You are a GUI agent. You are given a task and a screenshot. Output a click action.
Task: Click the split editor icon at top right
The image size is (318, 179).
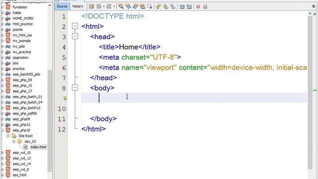point(314,6)
